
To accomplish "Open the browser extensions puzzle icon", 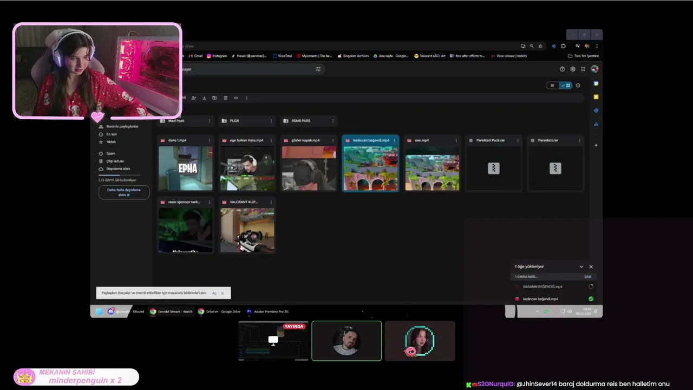I will coord(563,46).
